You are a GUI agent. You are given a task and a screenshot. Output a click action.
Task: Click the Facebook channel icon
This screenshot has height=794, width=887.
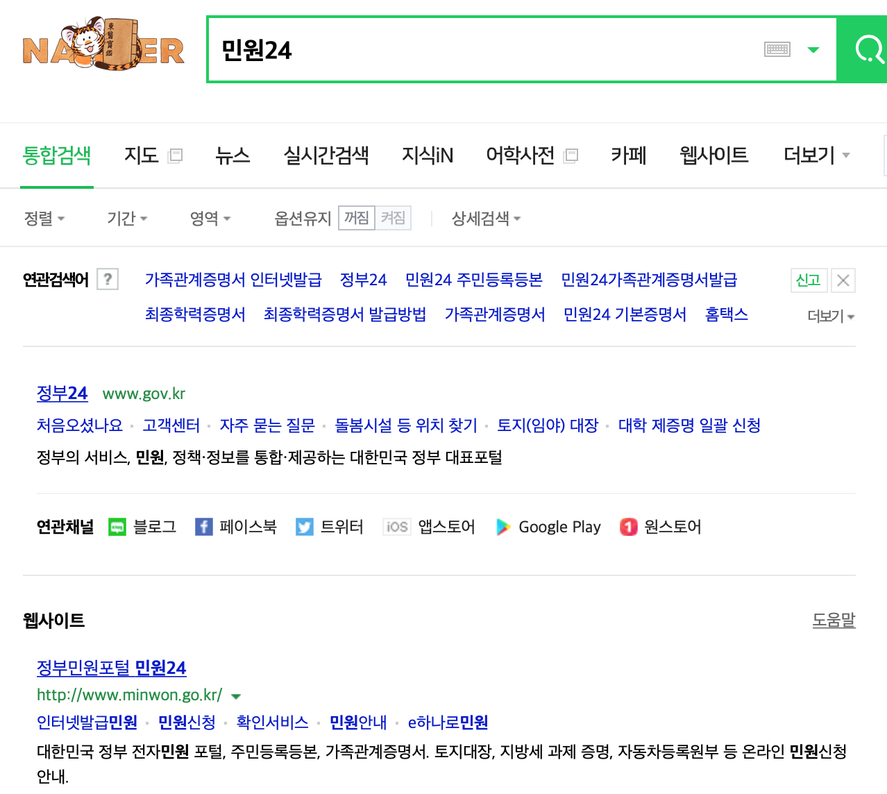[x=203, y=527]
